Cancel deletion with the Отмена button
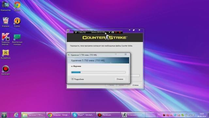 (120, 79)
